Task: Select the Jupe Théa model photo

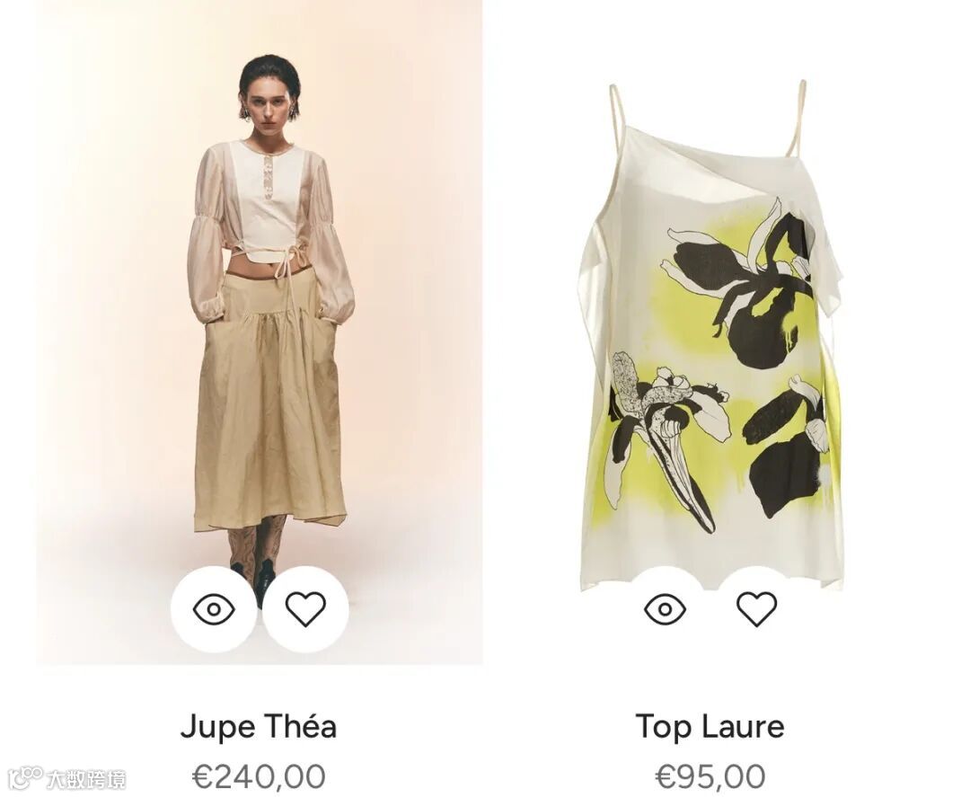Action: click(260, 332)
